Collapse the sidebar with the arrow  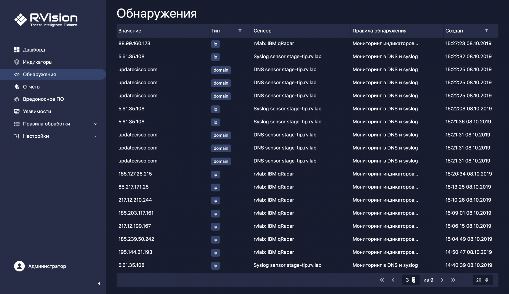[x=99, y=283]
